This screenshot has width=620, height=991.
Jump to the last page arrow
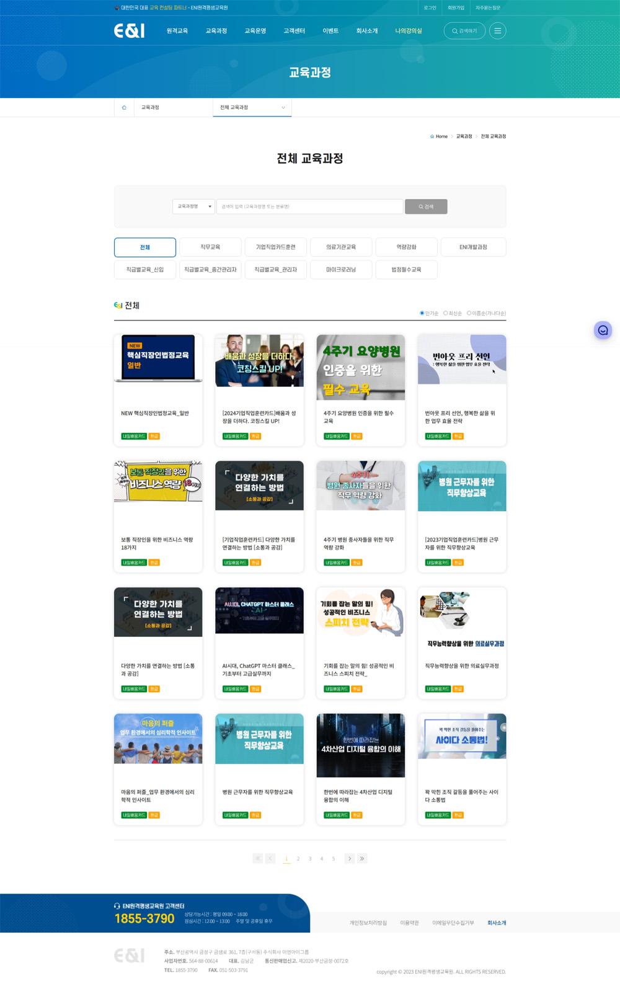[362, 858]
